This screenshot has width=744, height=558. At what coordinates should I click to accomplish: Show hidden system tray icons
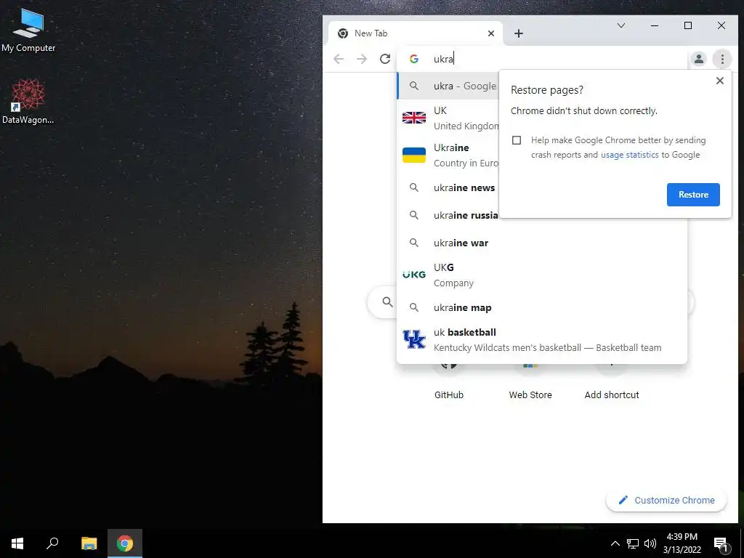pyautogui.click(x=615, y=543)
